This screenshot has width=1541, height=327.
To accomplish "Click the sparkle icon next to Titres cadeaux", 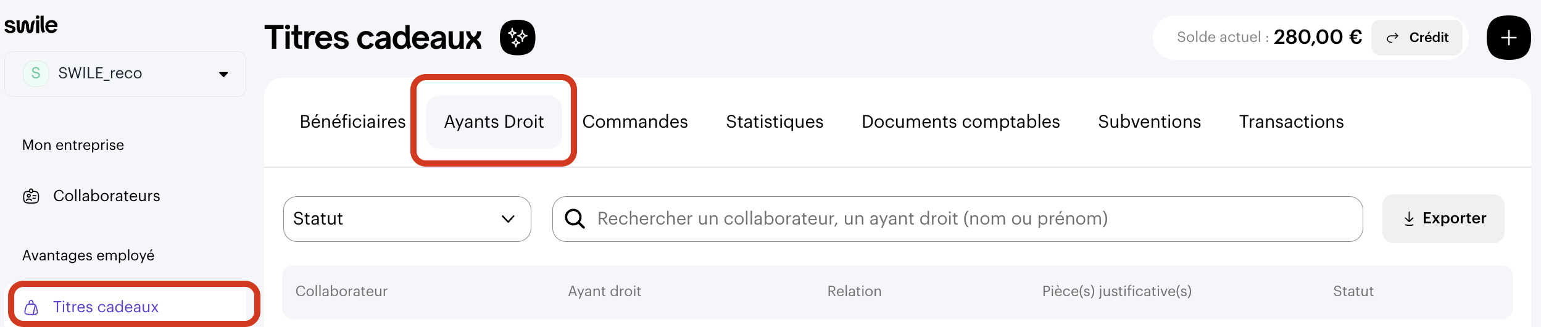I will pyautogui.click(x=517, y=38).
